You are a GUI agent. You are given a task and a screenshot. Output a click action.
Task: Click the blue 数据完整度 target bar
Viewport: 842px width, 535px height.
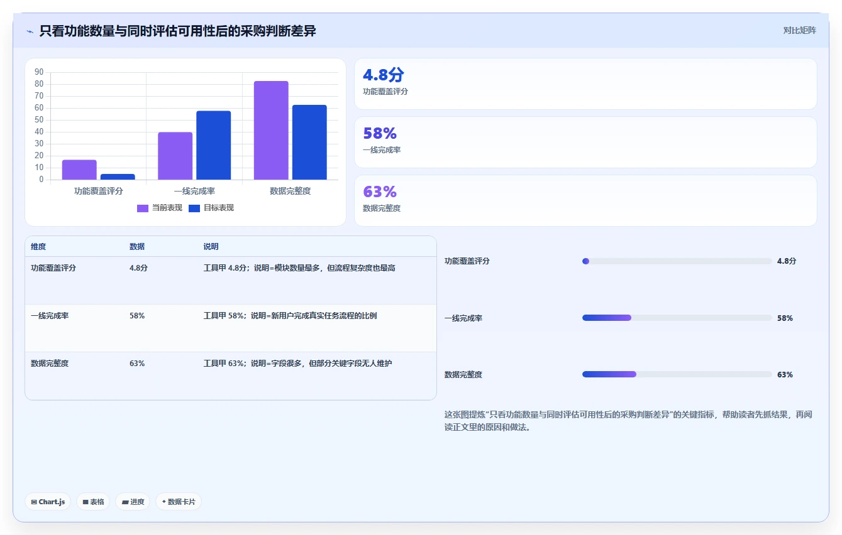(309, 143)
